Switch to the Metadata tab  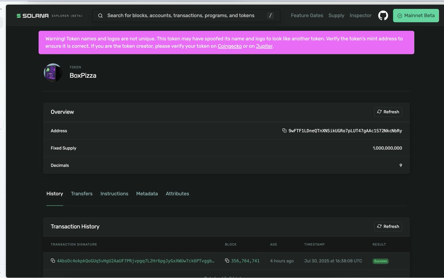(147, 194)
